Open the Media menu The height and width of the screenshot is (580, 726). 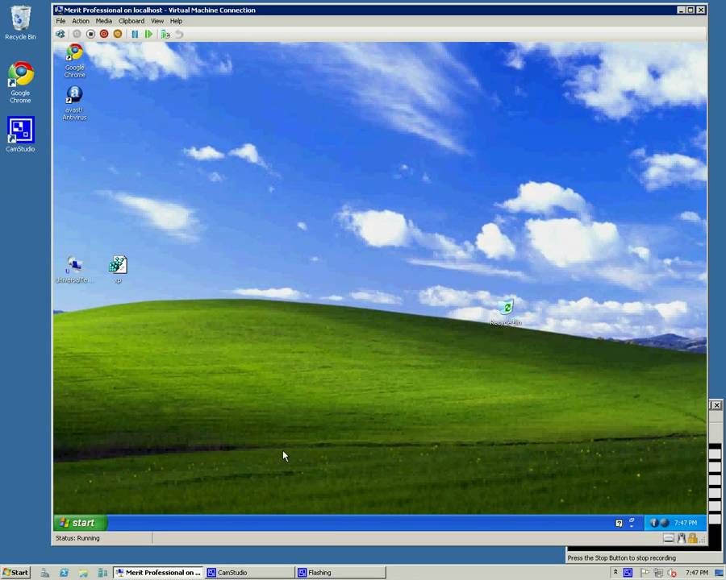tap(104, 21)
